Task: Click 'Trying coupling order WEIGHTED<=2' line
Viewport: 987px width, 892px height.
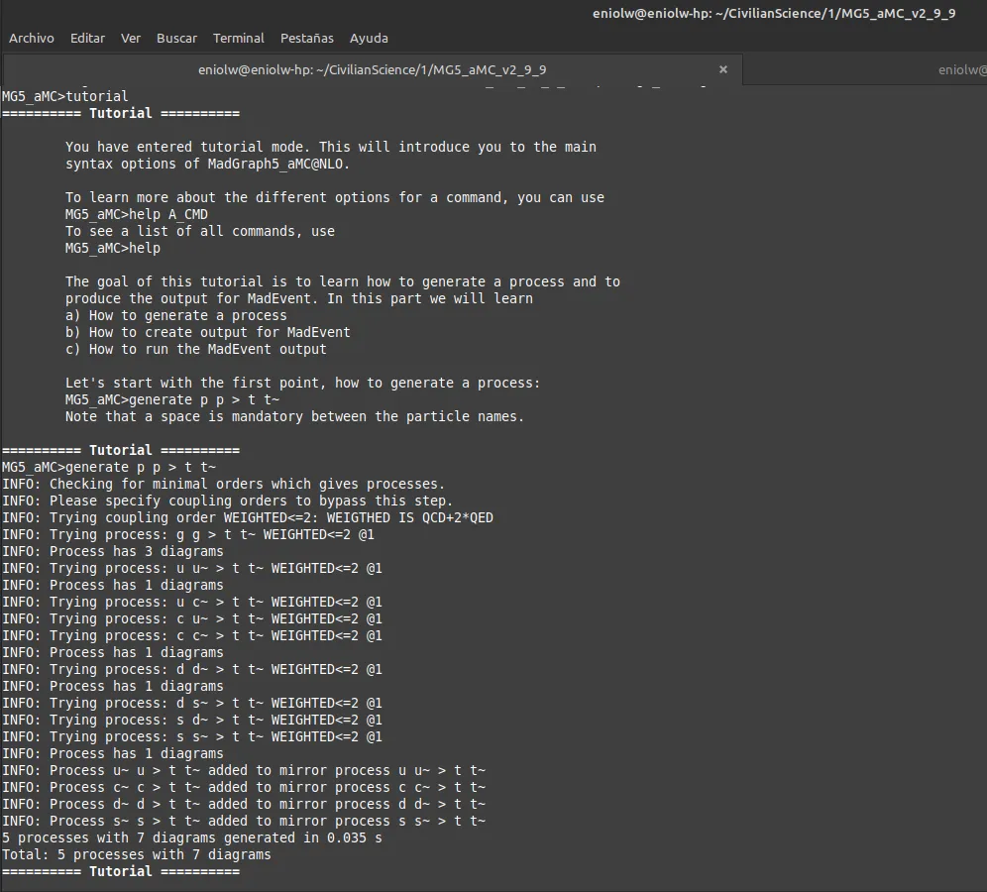Action: [248, 518]
